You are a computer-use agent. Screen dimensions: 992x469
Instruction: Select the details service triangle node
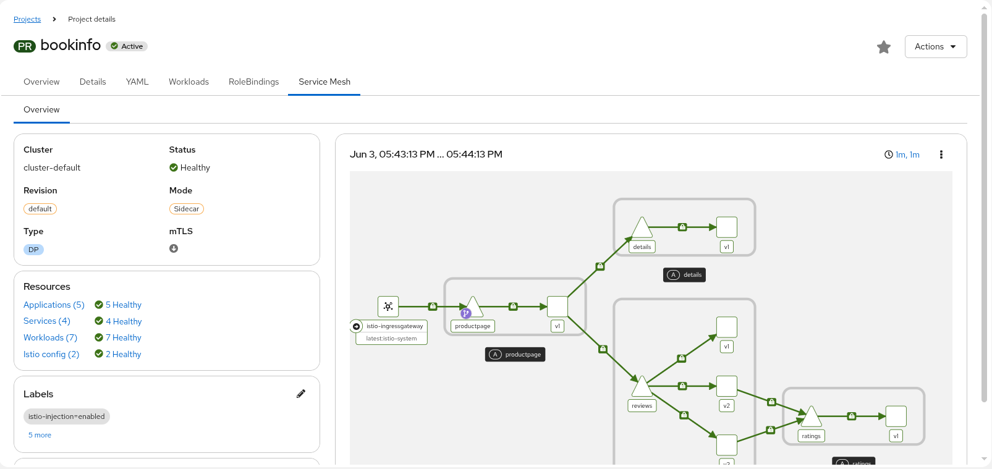point(642,228)
